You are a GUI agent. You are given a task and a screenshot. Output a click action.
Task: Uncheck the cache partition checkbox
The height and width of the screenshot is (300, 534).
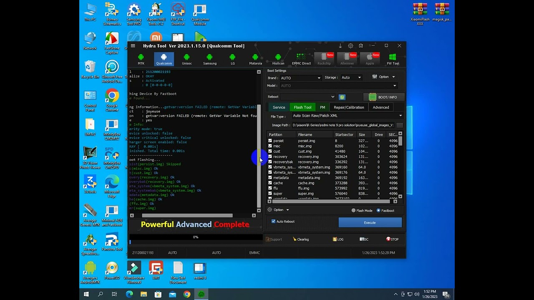coord(270,183)
